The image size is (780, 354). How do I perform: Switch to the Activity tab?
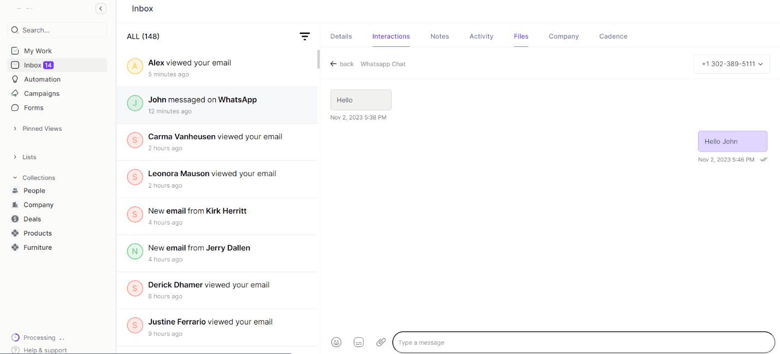[481, 37]
